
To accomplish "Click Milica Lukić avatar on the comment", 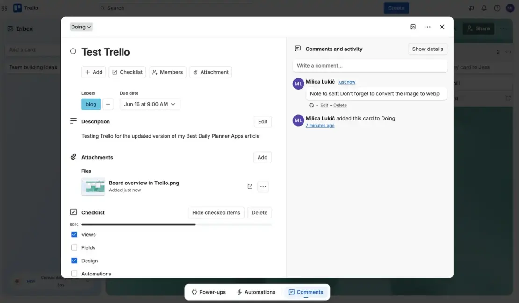I will point(298,84).
